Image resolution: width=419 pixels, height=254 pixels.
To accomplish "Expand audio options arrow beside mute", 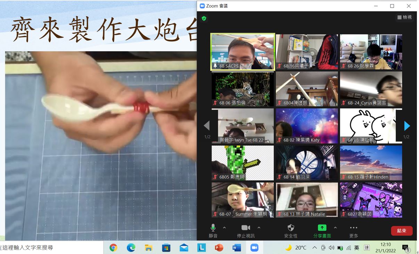I will pyautogui.click(x=224, y=228).
